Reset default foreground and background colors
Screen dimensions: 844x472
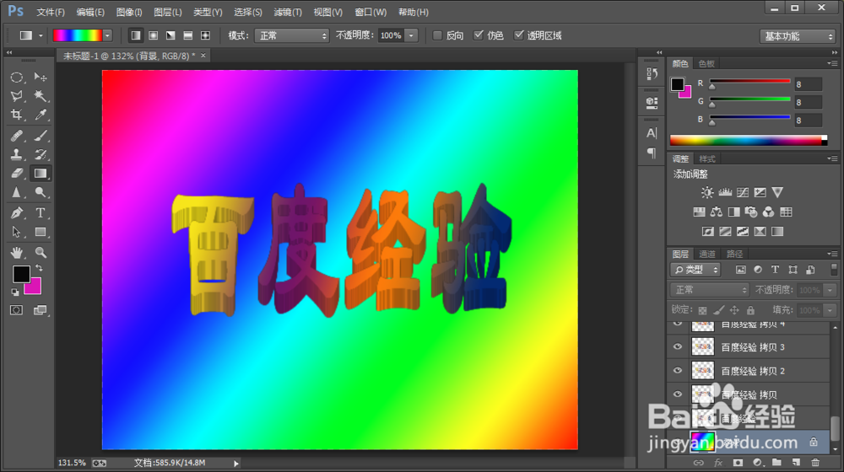pyautogui.click(x=15, y=292)
